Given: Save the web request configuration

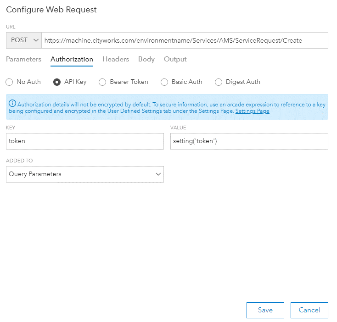Looking at the screenshot, I should pos(265,310).
